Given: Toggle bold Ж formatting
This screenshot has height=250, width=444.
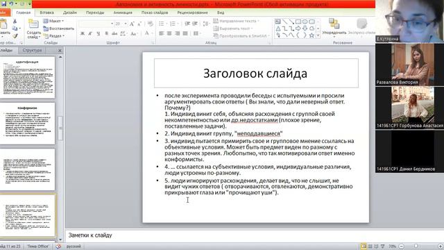Looking at the screenshot, I should [83, 33].
